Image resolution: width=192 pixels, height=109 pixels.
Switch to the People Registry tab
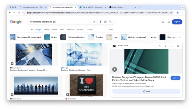[123, 7]
